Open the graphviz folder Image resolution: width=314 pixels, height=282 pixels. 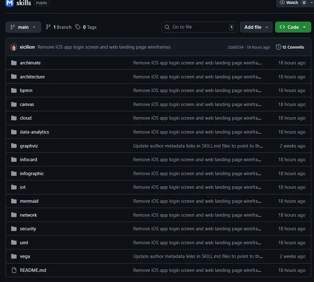coord(29,146)
